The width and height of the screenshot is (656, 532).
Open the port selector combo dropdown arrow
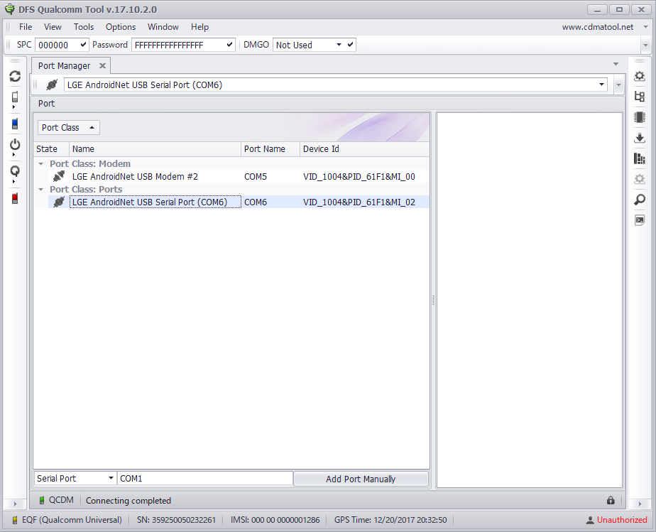tap(601, 85)
